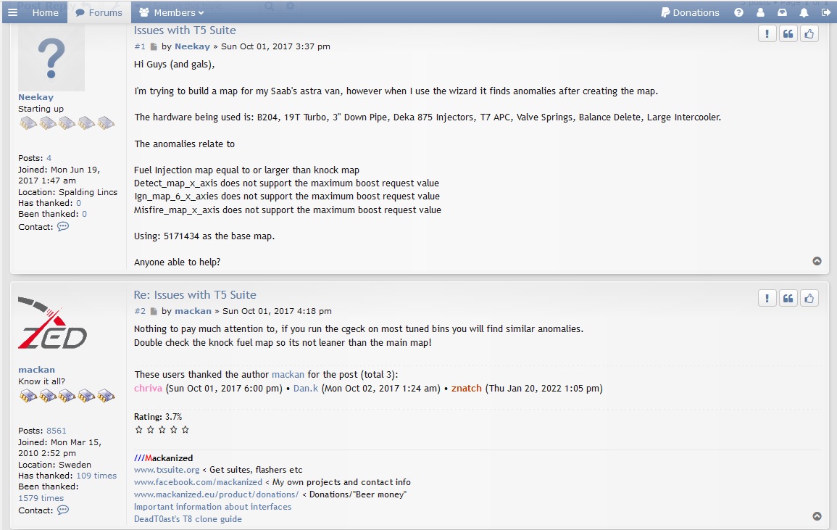Screen dimensions: 837x530
Task: Thank mackan's reply with thumbs-up
Action: (809, 298)
